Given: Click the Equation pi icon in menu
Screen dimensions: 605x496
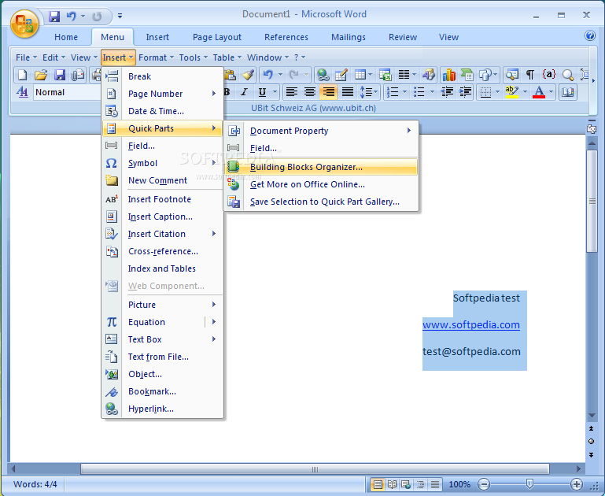Looking at the screenshot, I should click(x=112, y=322).
